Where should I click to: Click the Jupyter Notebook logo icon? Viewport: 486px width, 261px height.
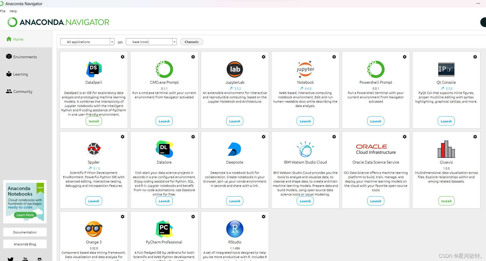305,69
